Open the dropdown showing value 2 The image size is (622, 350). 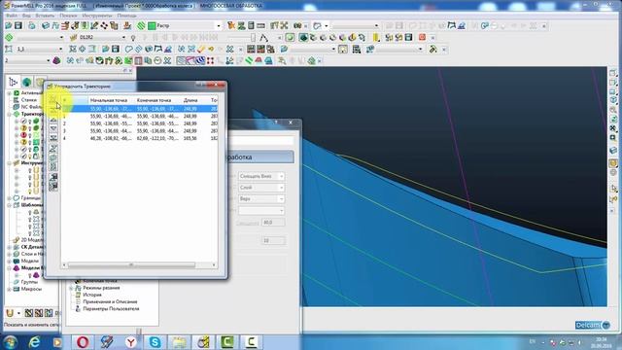pyautogui.click(x=48, y=60)
